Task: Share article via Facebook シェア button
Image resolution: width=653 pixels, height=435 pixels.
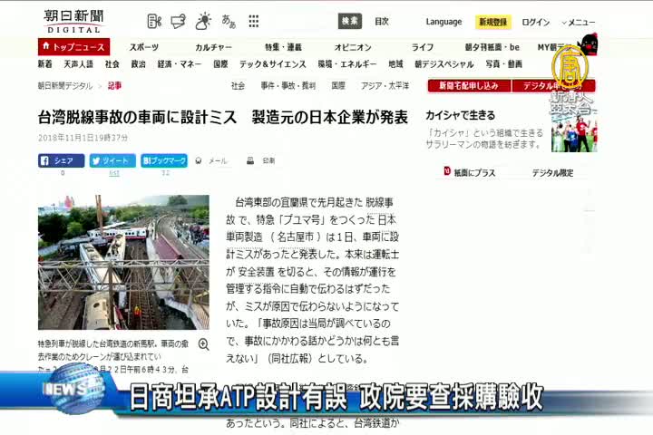Action: click(x=61, y=160)
